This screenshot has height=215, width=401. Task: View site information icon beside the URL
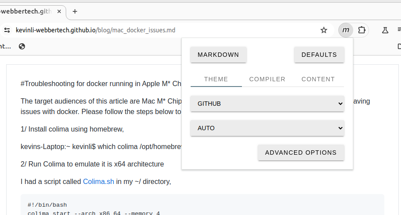point(7,30)
